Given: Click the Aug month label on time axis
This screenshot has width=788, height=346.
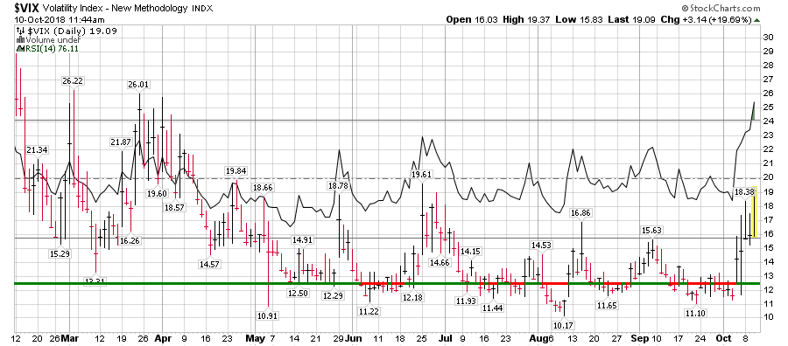Looking at the screenshot, I should [x=538, y=338].
